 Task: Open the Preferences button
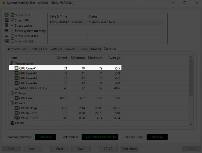pyautogui.click(x=129, y=149)
